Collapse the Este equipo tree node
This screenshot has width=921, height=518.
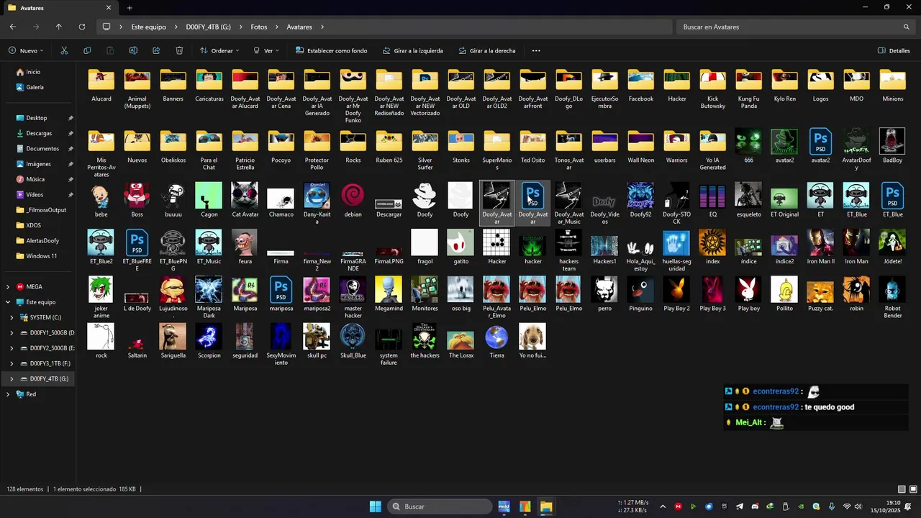(x=8, y=302)
